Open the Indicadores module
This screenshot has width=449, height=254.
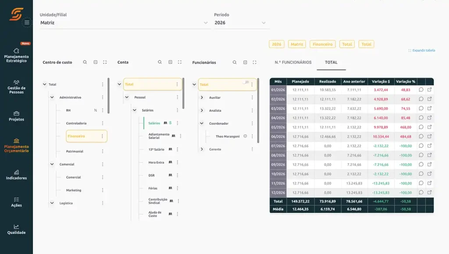[16, 175]
